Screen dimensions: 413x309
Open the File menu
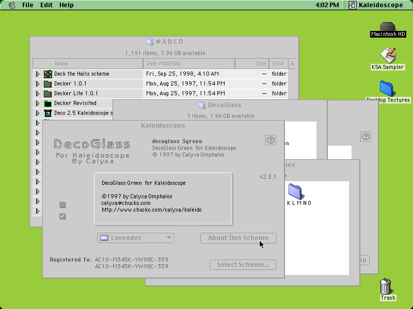coord(28,5)
